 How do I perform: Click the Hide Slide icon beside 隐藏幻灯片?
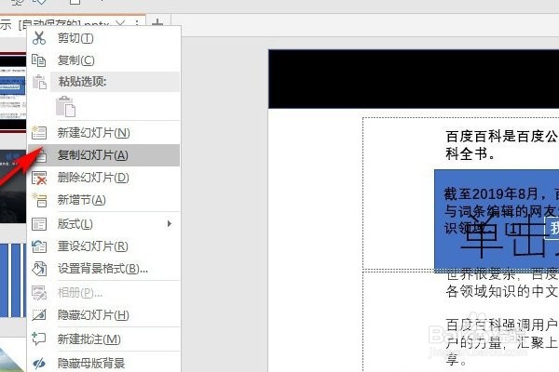point(39,315)
